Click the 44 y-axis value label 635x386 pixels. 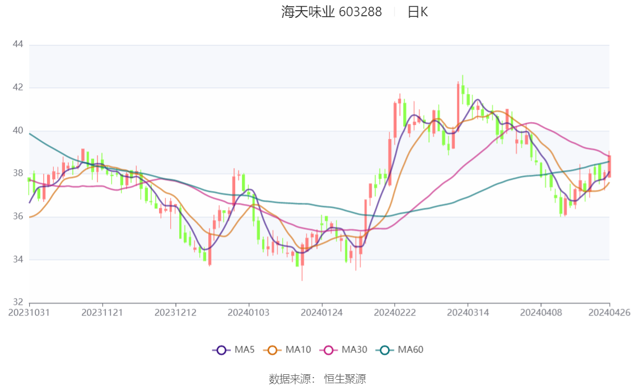click(18, 44)
